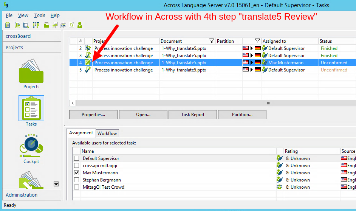Expand the Administration sidebar section
This screenshot has width=356, height=211.
tap(32, 195)
